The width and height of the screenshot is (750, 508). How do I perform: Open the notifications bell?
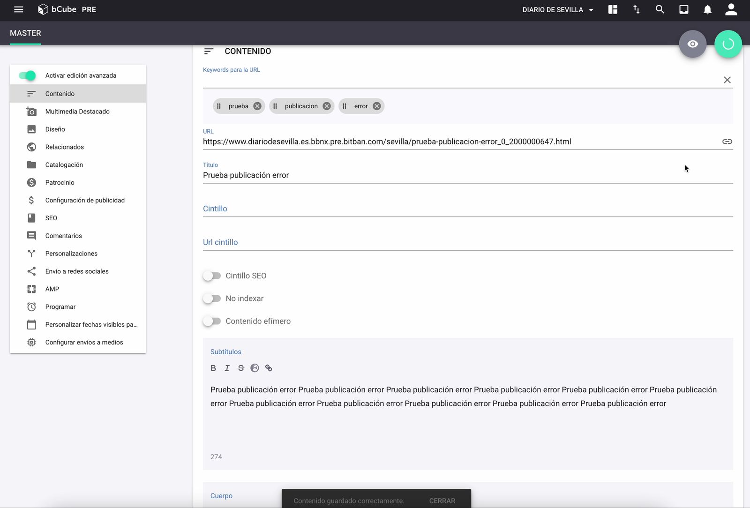[707, 9]
